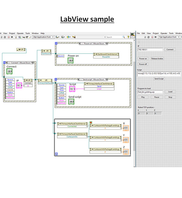Image resolution: width=182 pixels, height=198 pixels.
Task: Open the "Power on": Mouse Down case selector dropdown
Action: pos(105,44)
